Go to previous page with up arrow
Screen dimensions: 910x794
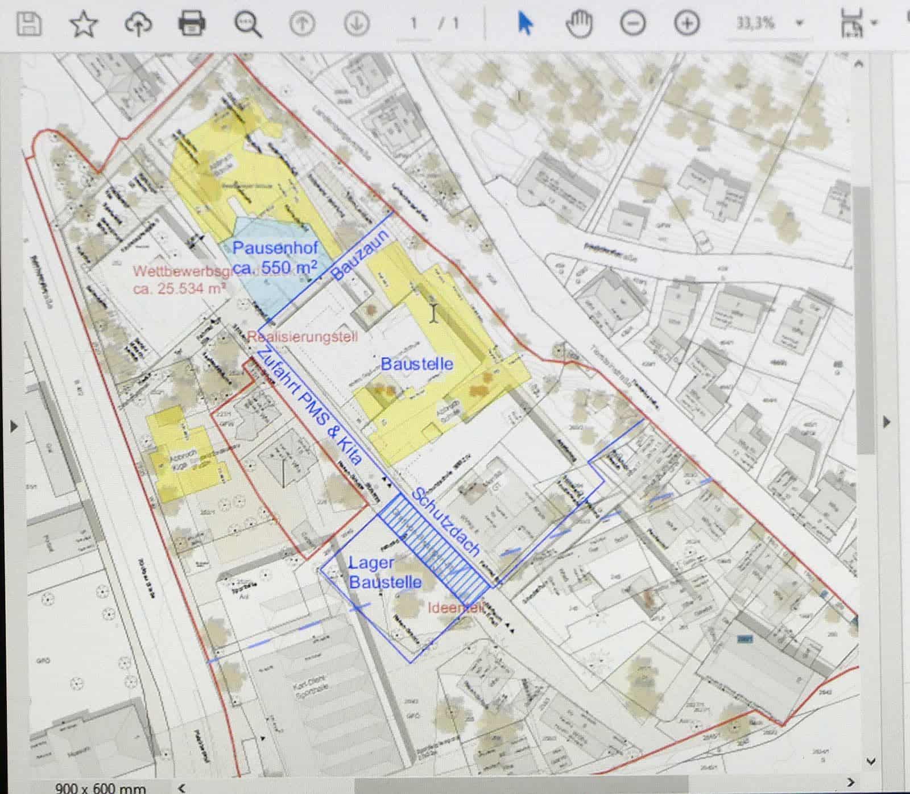[302, 24]
